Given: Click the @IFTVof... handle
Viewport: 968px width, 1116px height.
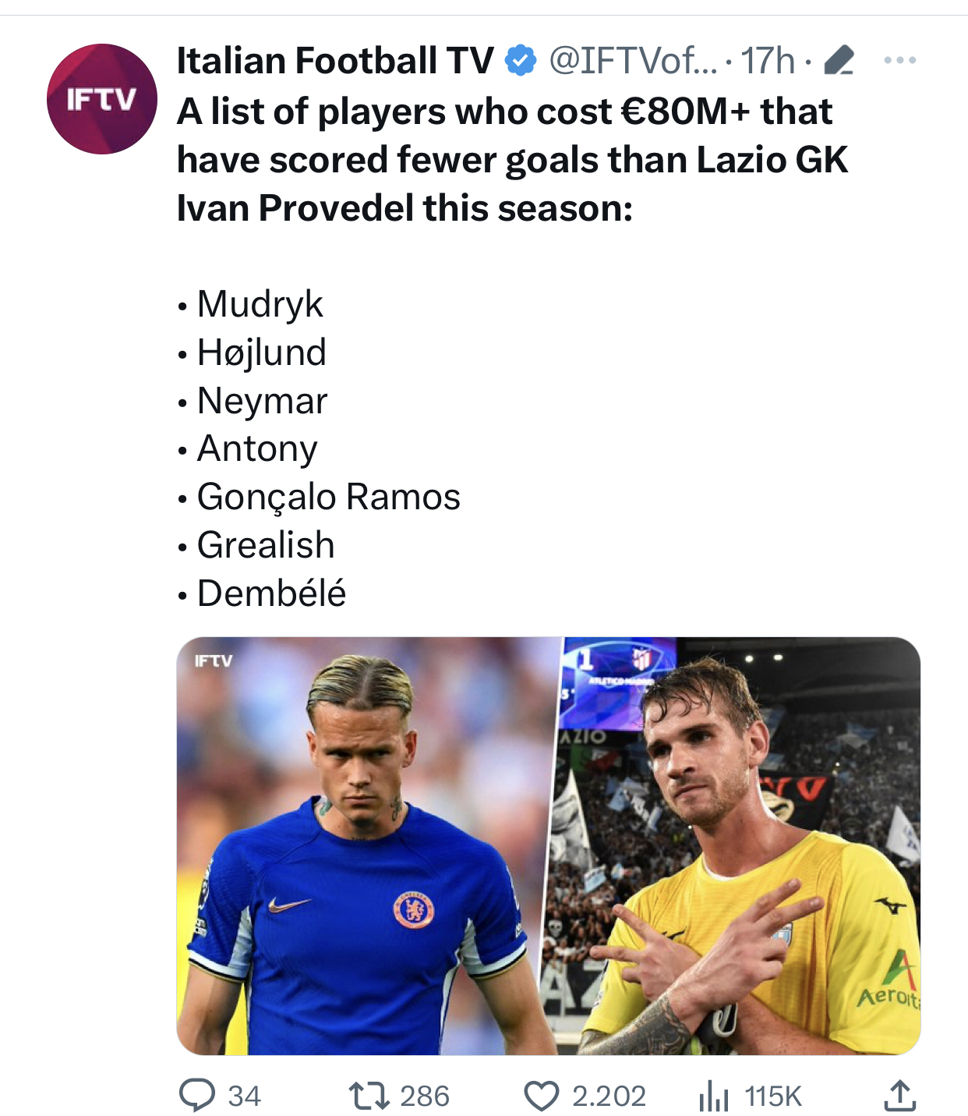Looking at the screenshot, I should click(x=633, y=61).
